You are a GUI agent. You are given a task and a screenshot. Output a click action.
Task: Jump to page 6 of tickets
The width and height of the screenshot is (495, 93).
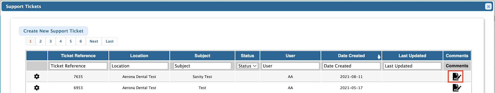tap(81, 41)
